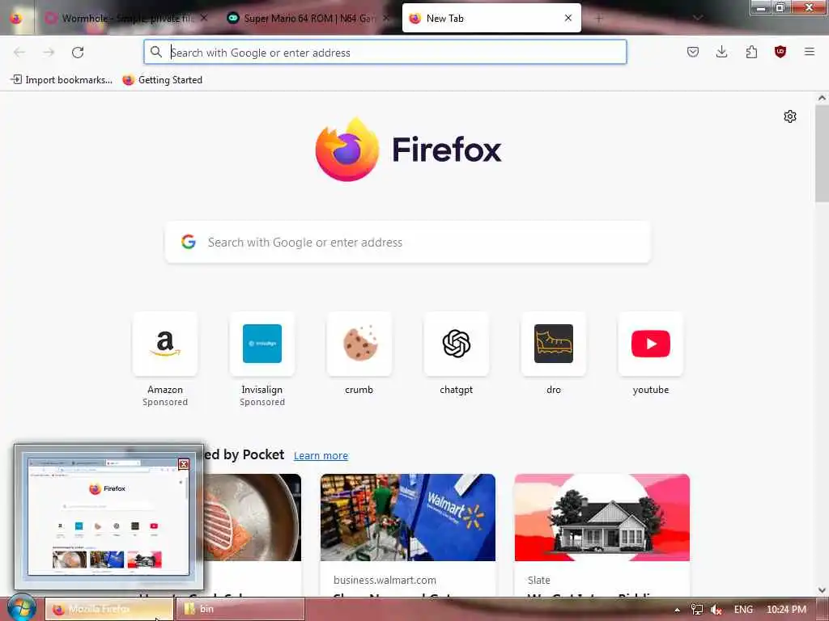Close the New Tab tab
The height and width of the screenshot is (621, 829).
pyautogui.click(x=568, y=18)
